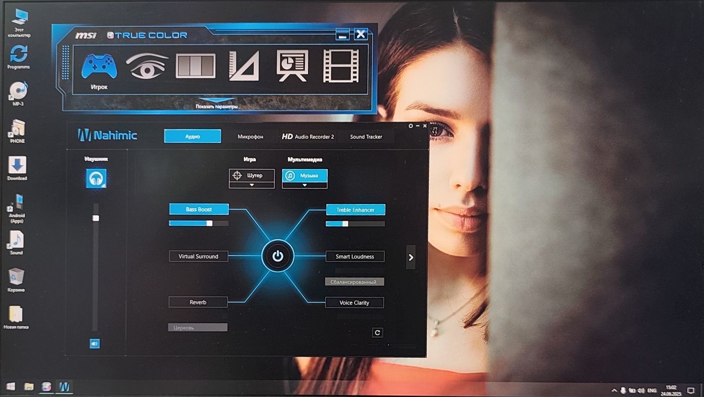Open the MP-3 desktop icon

[x=18, y=93]
